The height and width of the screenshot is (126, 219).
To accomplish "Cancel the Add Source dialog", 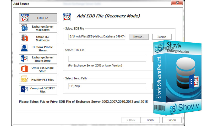I will coord(172,120).
